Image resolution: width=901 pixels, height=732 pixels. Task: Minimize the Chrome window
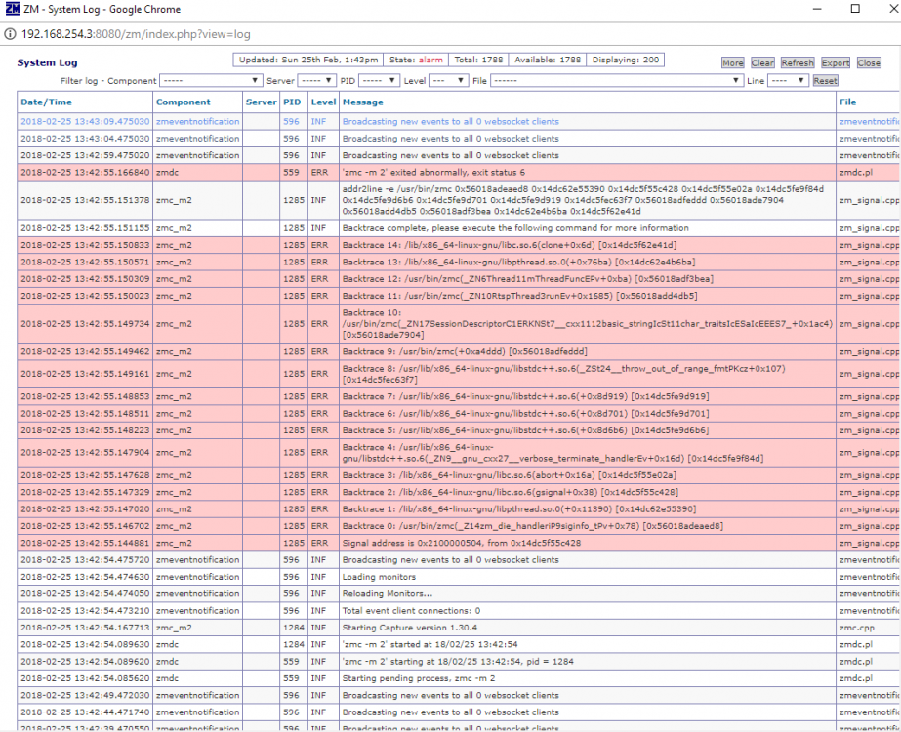coord(817,9)
